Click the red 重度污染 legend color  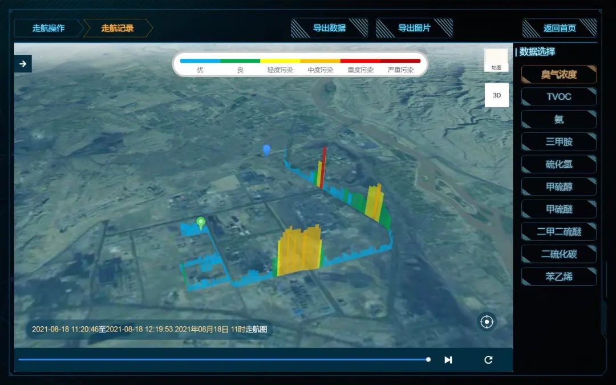coord(360,61)
